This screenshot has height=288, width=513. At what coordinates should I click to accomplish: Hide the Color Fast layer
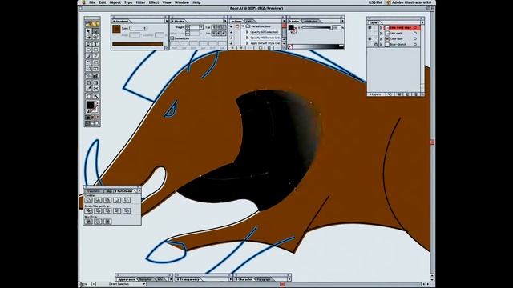[370, 38]
